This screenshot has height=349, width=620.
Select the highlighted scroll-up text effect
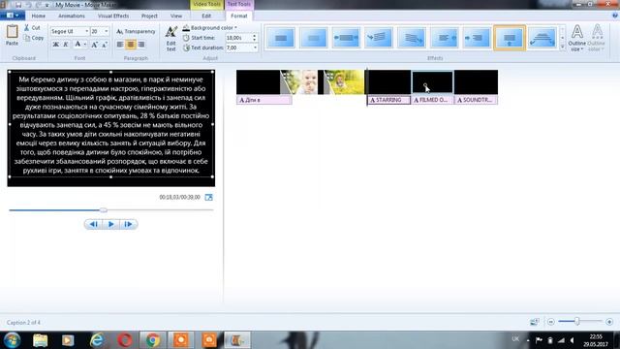coord(510,38)
